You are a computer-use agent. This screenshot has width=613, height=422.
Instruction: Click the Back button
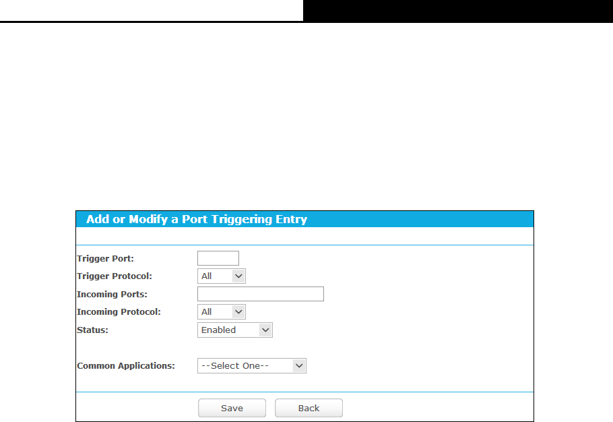[x=309, y=408]
